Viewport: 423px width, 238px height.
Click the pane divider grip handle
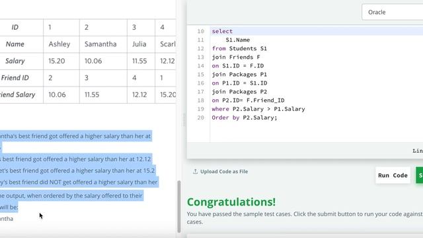click(x=184, y=120)
